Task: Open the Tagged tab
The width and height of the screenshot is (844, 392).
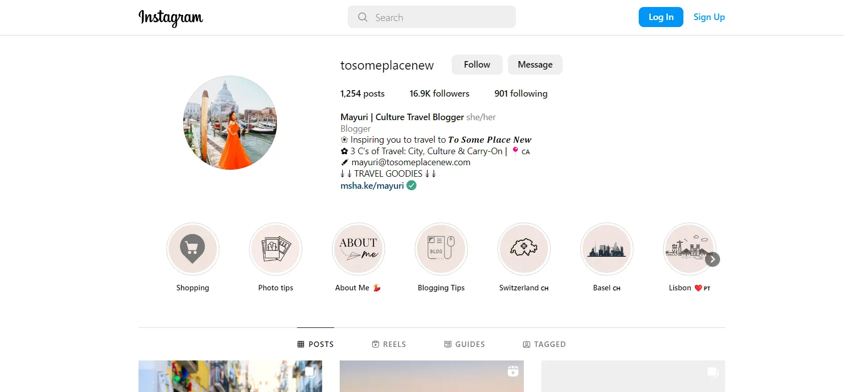Action: tap(544, 344)
